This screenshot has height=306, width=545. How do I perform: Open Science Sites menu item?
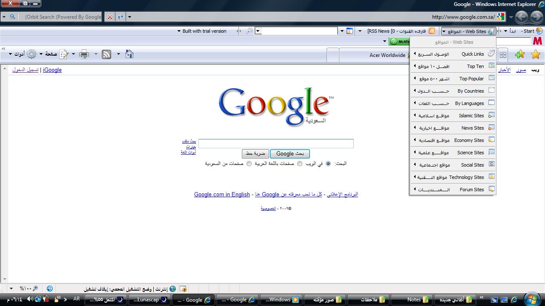(x=453, y=153)
